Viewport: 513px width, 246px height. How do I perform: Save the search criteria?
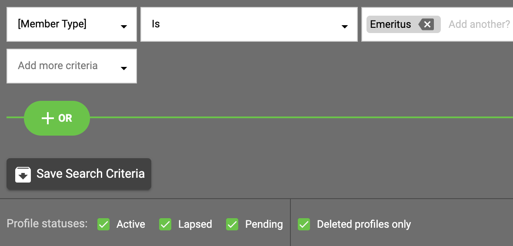tap(79, 174)
